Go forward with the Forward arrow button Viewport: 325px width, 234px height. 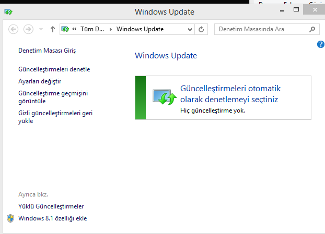coord(28,29)
